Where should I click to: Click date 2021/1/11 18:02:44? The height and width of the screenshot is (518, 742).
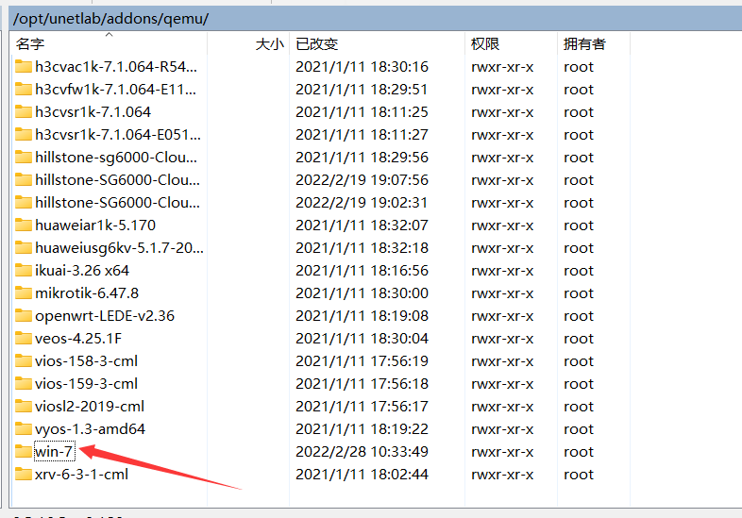point(362,475)
